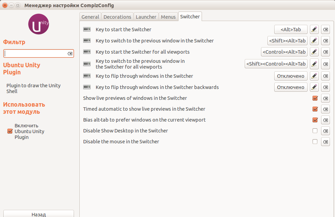Viewport: 335px width, 217px height.
Task: Click 'Отключено' button for flip through windows
Action: click(x=291, y=76)
